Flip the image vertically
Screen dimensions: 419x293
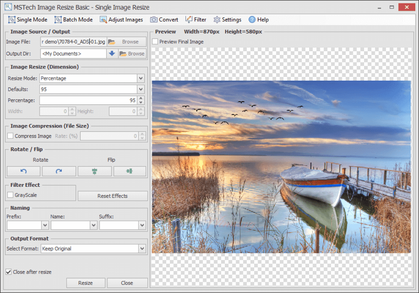pos(94,171)
